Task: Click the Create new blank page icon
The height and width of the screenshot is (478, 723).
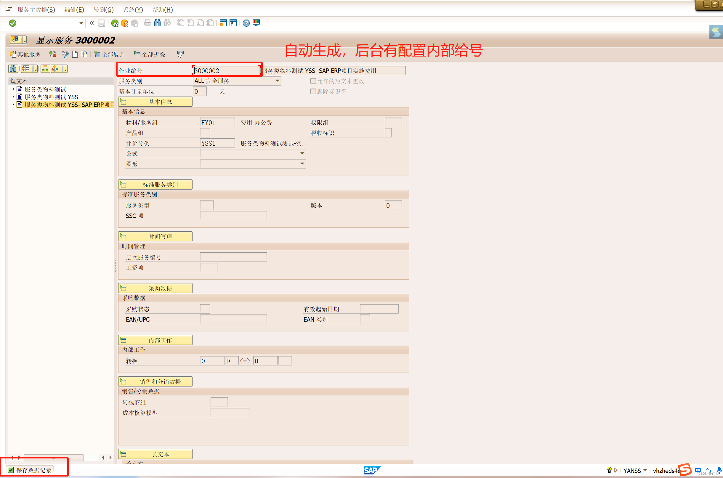Action: pos(75,54)
